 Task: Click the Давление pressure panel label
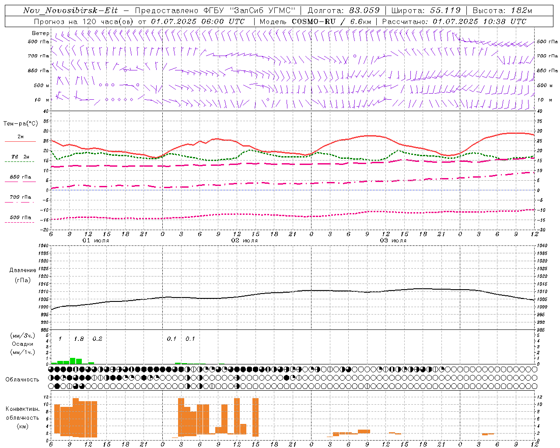pyautogui.click(x=23, y=270)
